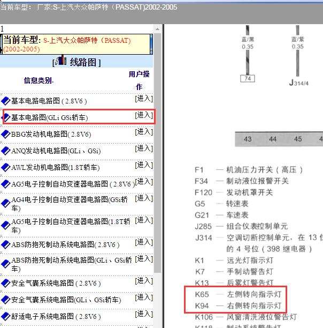Click scrollbar of the 当前车型 yellow box
Screen dimensions: 323x328
(151, 44)
